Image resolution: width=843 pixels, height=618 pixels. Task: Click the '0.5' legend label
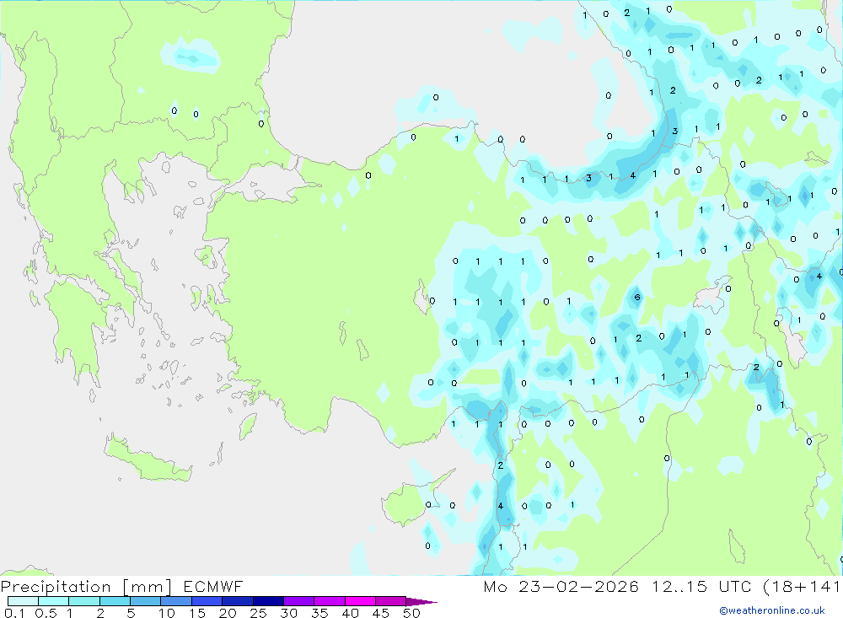coord(46,613)
